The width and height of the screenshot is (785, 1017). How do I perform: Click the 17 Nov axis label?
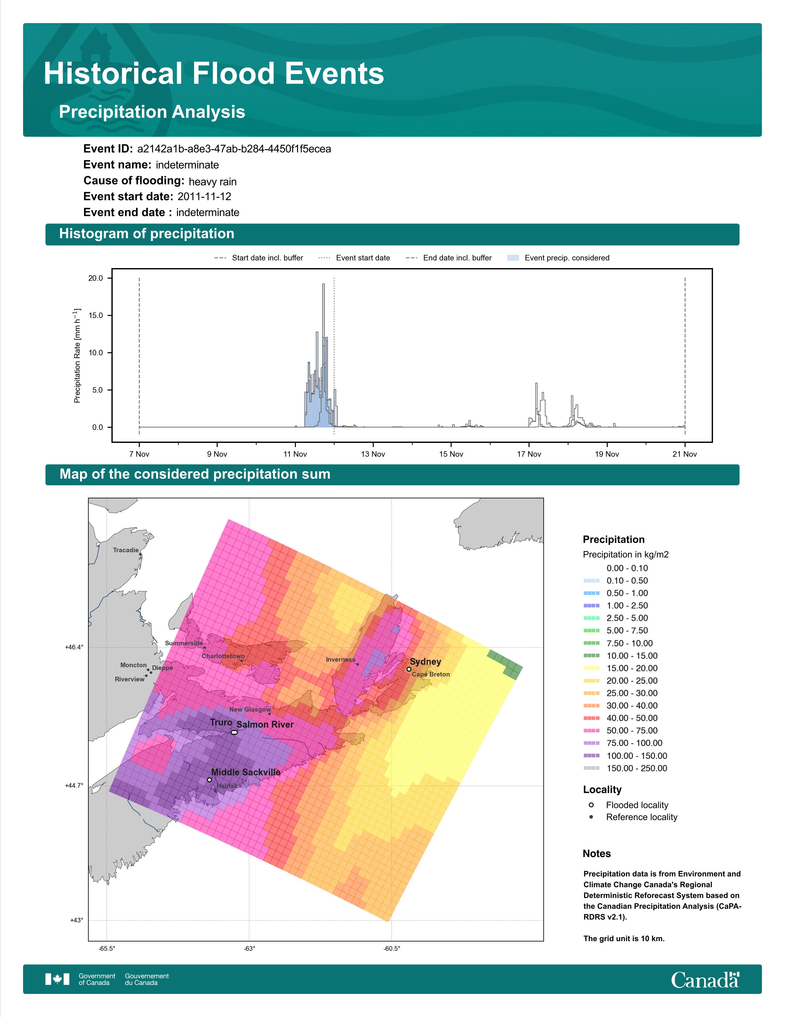529,454
